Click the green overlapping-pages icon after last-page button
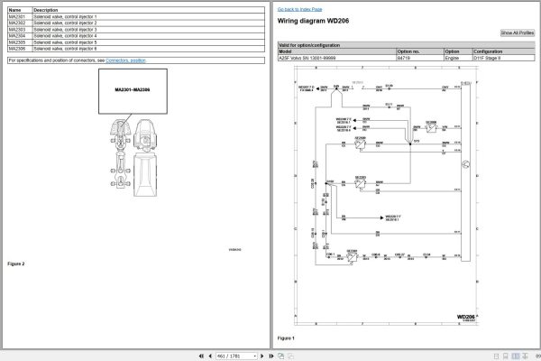 281,356
